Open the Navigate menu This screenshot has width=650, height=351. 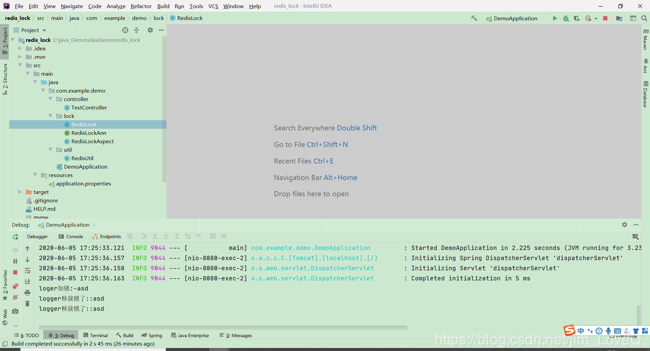72,6
